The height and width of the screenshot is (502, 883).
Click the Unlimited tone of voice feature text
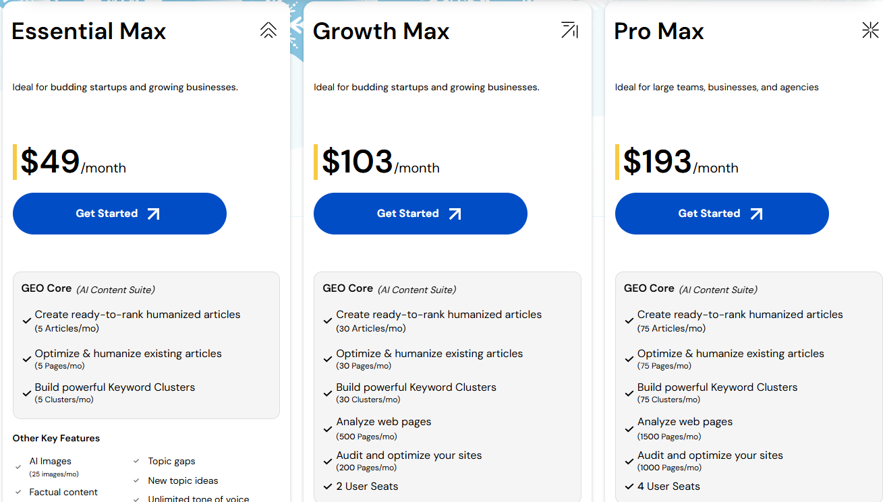click(x=198, y=499)
